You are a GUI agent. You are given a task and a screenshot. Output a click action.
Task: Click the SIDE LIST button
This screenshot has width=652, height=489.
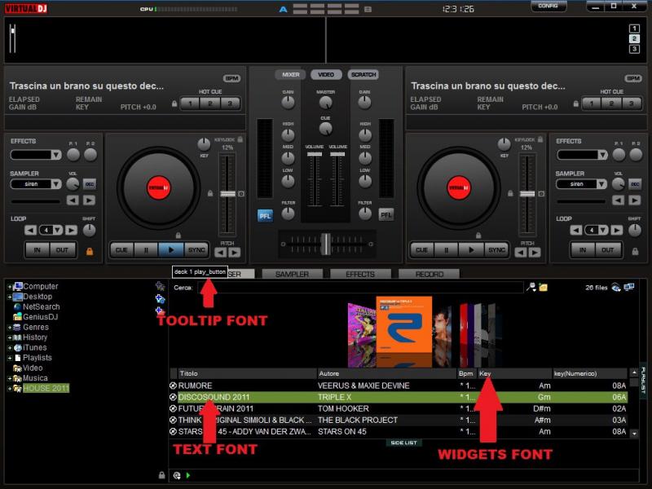(403, 443)
